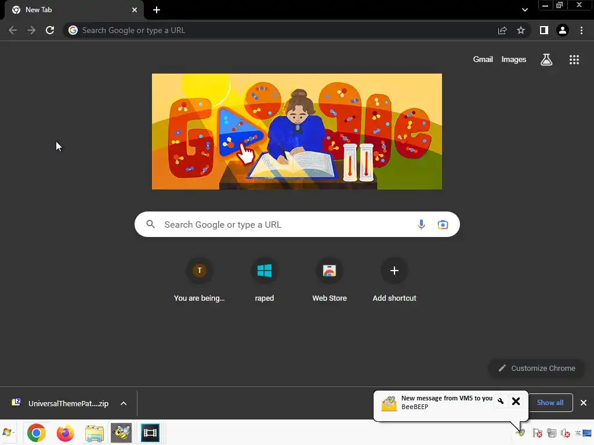This screenshot has width=594, height=445.
Task: Open the Web Store shortcut
Action: coord(329,280)
